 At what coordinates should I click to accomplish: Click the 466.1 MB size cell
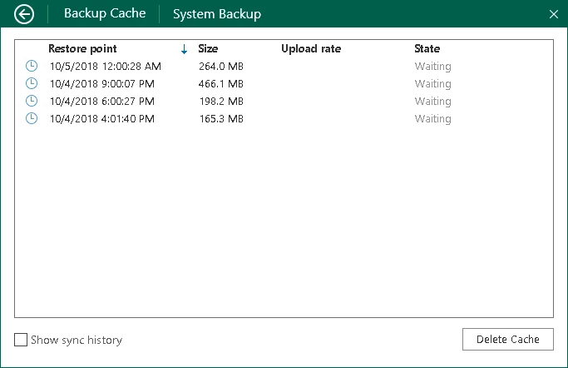[220, 84]
